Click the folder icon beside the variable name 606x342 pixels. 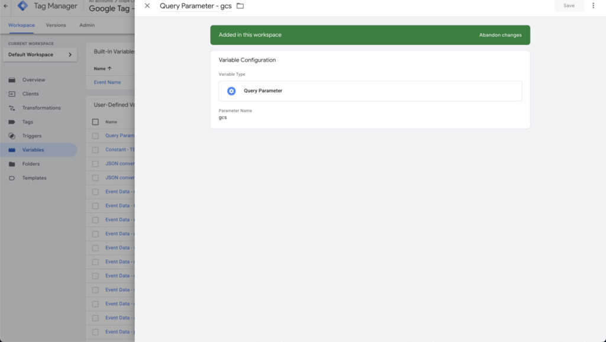tap(240, 6)
